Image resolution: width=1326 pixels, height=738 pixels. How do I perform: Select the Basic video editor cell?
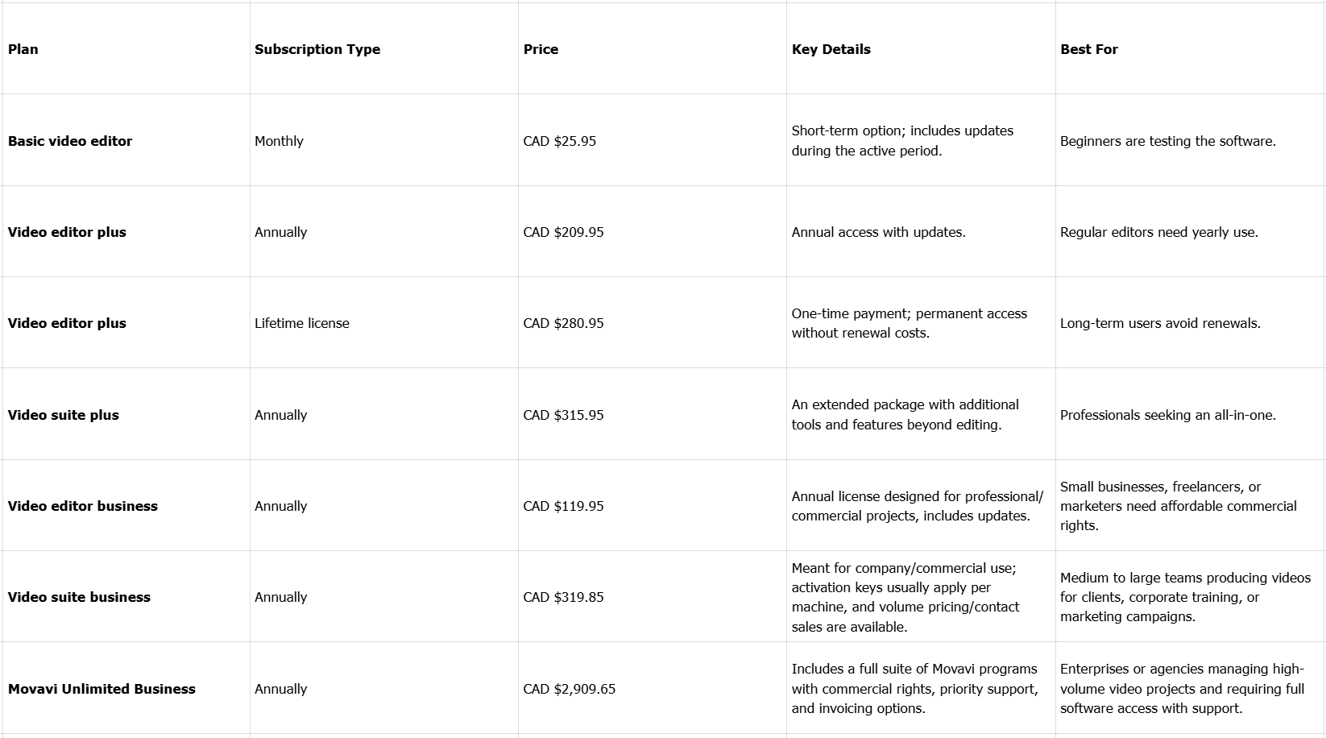(70, 141)
